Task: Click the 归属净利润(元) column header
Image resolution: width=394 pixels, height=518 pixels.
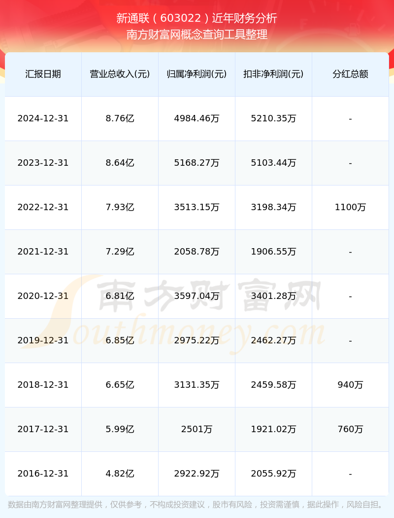Action: pos(197,74)
